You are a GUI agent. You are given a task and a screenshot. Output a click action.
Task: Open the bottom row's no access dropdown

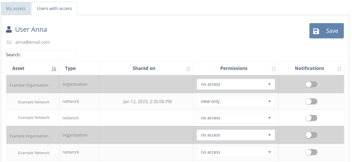236,152
